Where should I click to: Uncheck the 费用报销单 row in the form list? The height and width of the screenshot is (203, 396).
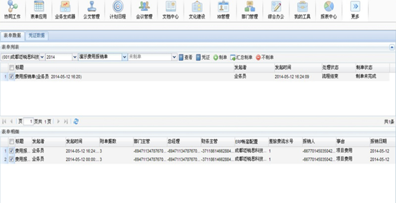pyautogui.click(x=11, y=77)
